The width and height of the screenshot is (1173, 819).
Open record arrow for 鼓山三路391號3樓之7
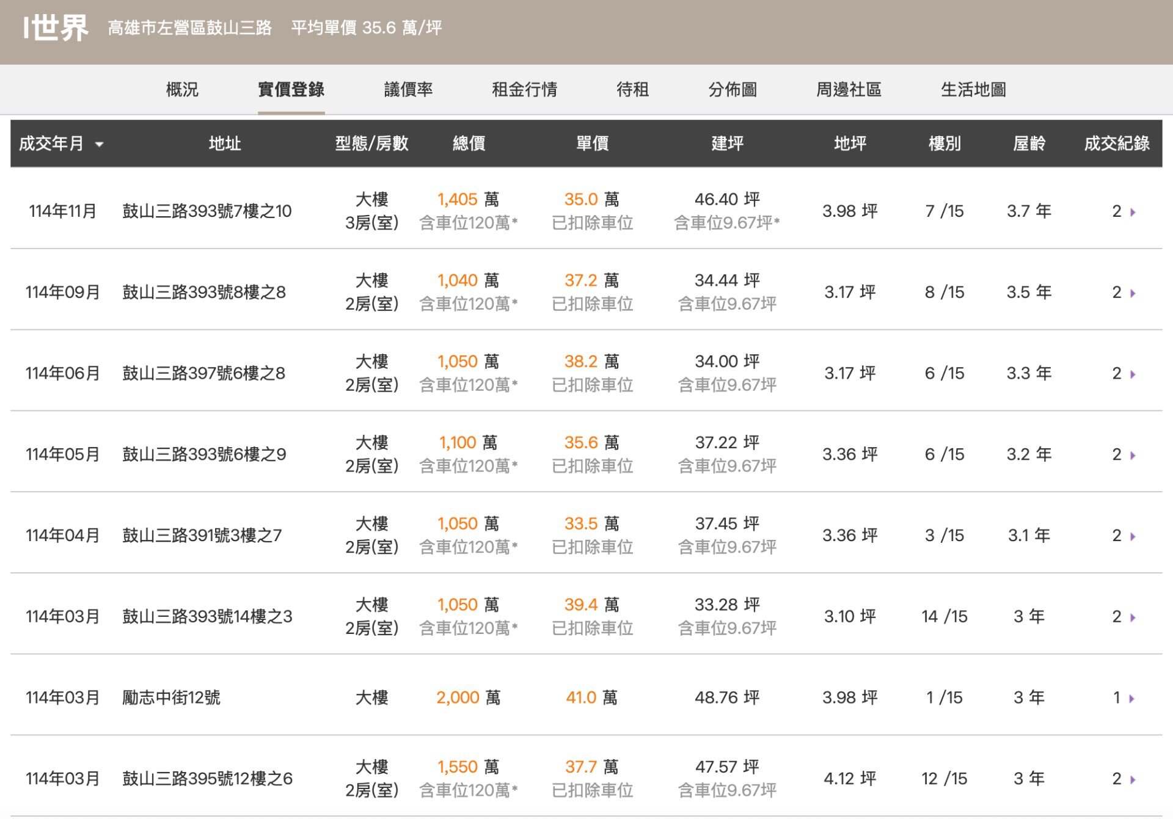(1133, 536)
